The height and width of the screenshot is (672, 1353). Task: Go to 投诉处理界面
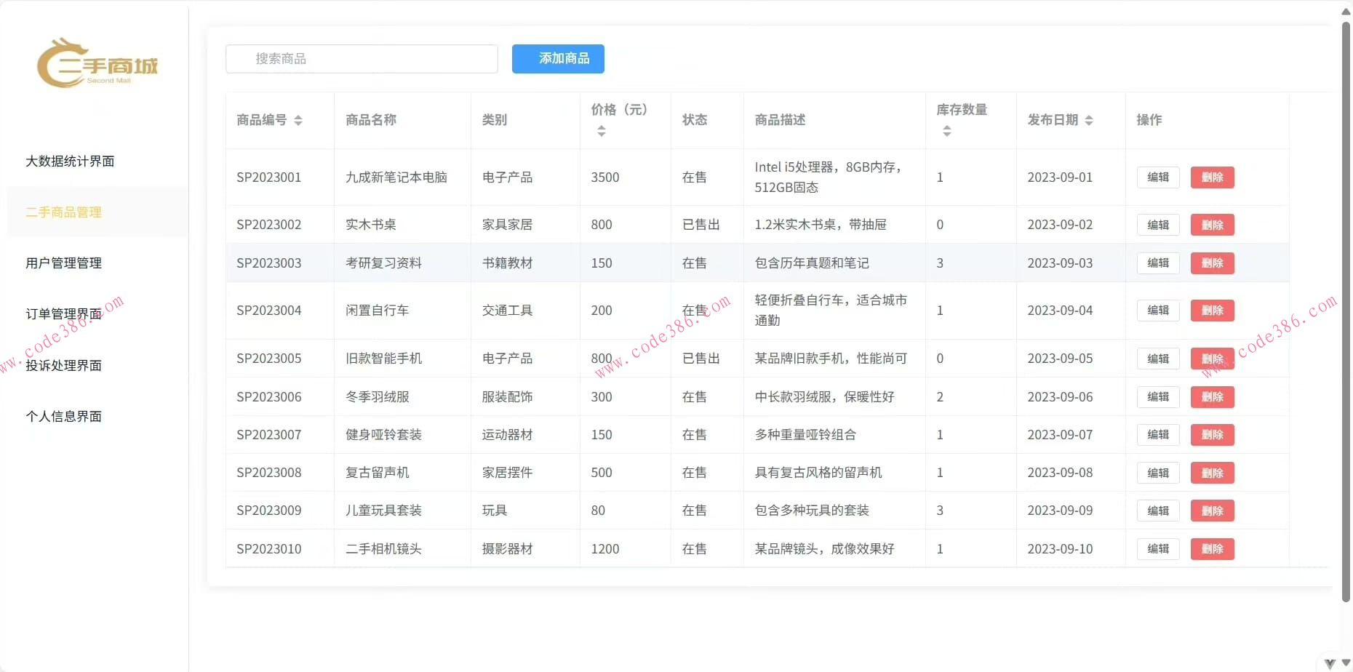(64, 365)
